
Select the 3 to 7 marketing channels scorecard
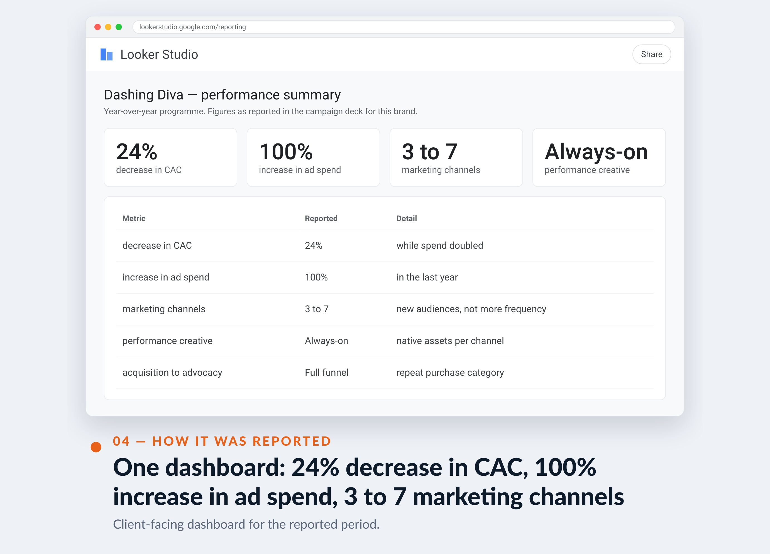456,157
